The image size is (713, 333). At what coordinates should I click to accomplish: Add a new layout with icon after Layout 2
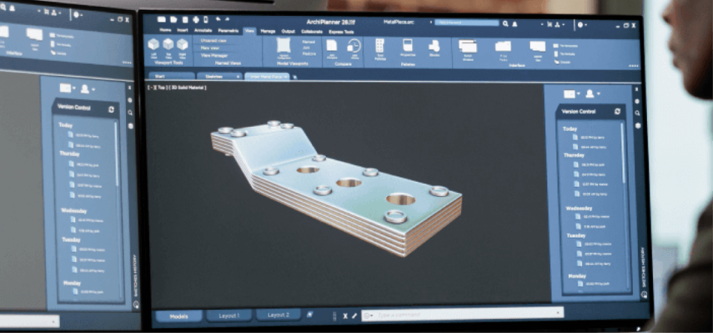pos(309,314)
